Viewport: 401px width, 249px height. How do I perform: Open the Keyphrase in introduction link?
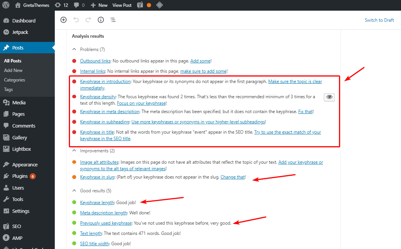coord(105,81)
